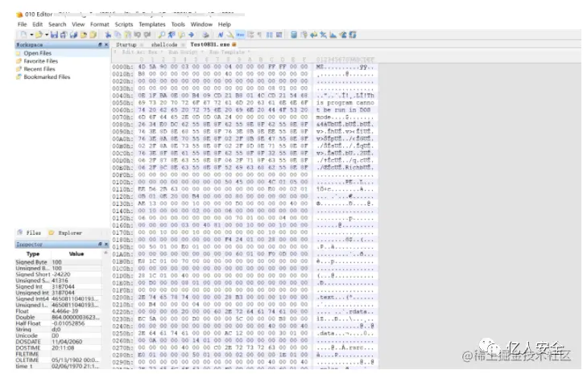The height and width of the screenshot is (374, 583).
Task: Open the Edit As Hex dropdown
Action: tap(142, 52)
